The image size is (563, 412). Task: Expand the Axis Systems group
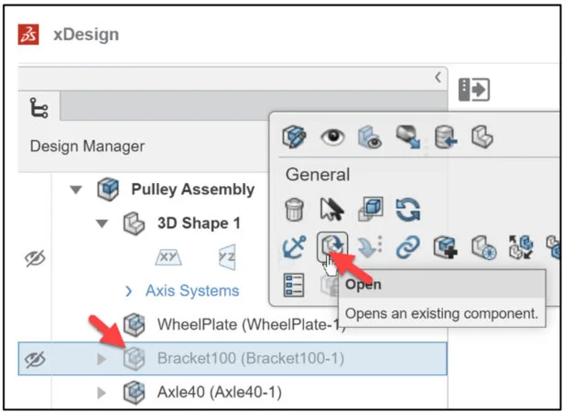coord(128,291)
